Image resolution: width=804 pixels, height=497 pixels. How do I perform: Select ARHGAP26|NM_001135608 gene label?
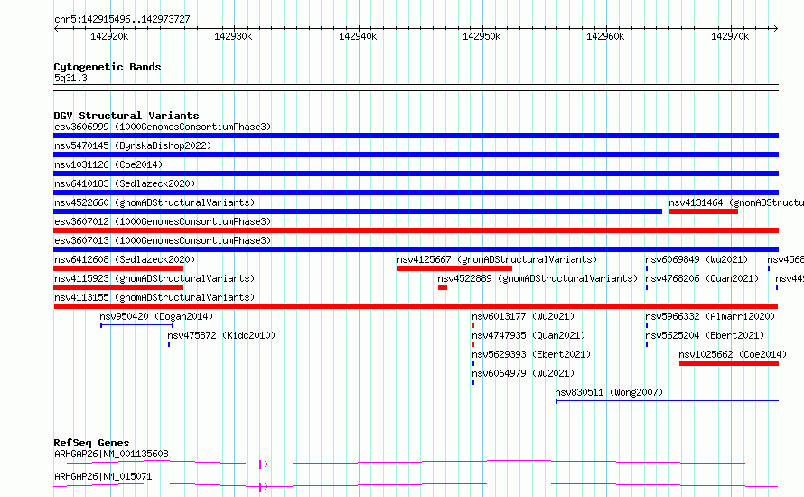[111, 454]
